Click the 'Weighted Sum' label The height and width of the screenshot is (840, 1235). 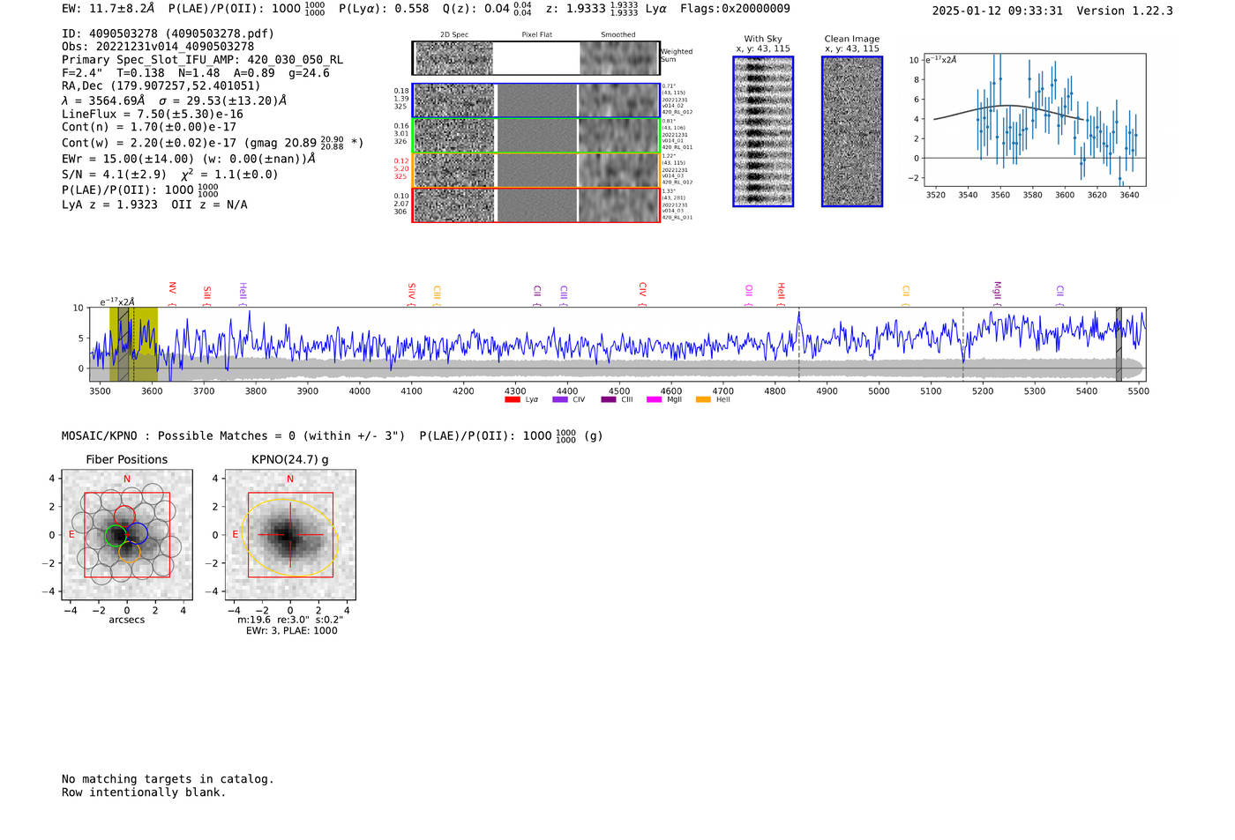[x=677, y=56]
